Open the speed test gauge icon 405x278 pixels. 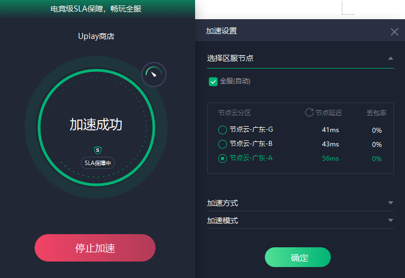click(154, 75)
